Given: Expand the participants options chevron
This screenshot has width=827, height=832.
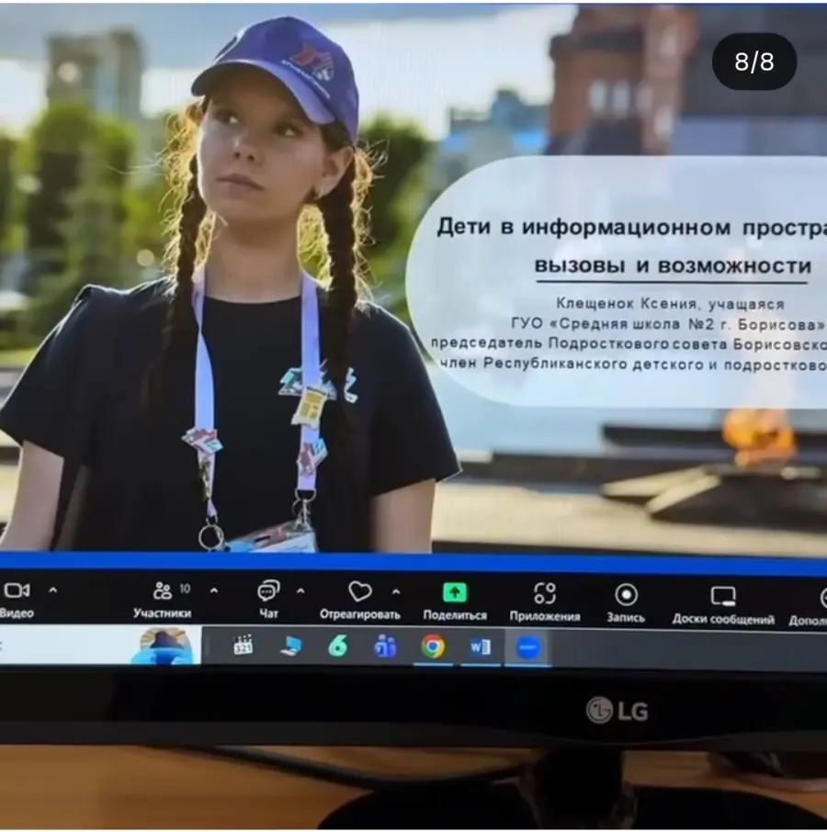Looking at the screenshot, I should tap(214, 590).
